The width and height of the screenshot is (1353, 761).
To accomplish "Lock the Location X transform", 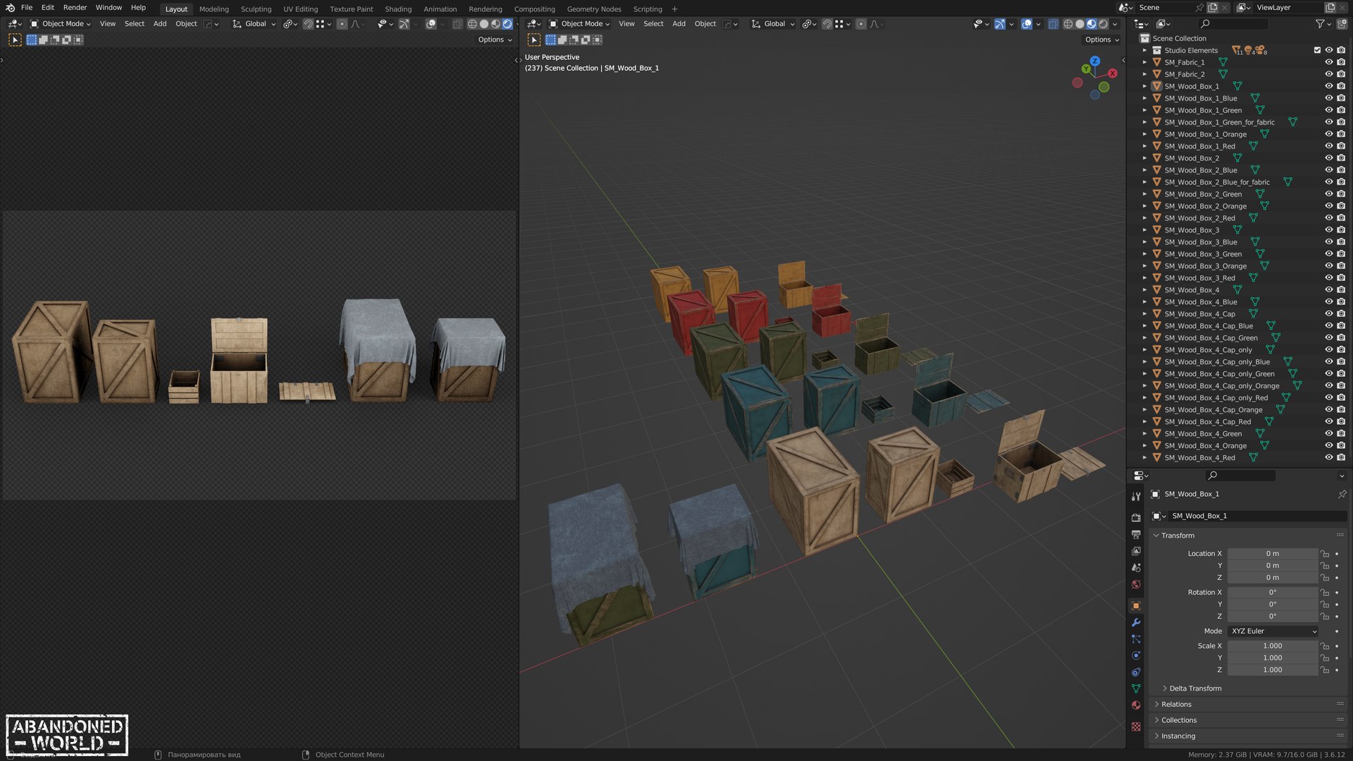I will point(1325,554).
